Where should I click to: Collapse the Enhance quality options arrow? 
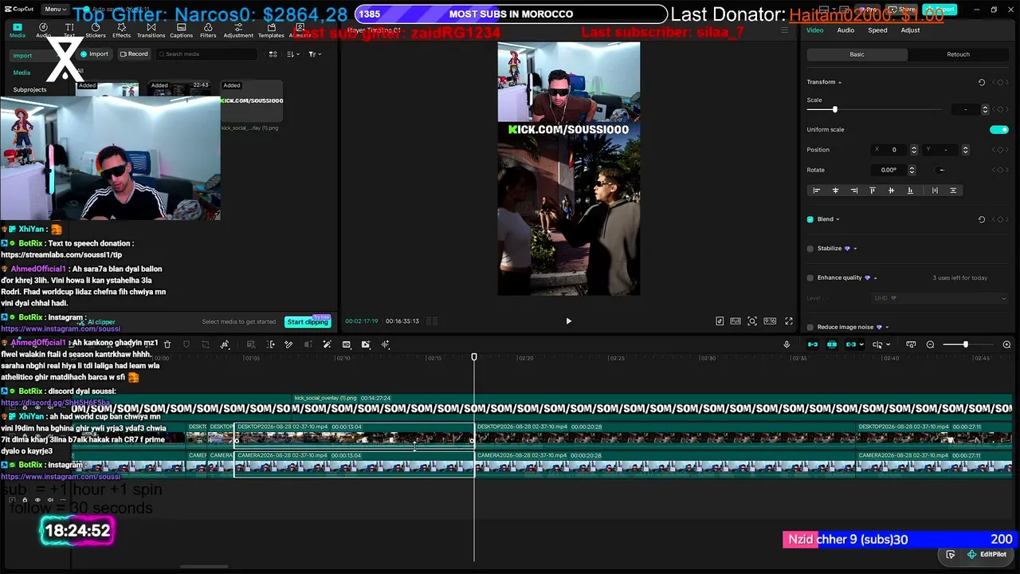click(x=876, y=278)
